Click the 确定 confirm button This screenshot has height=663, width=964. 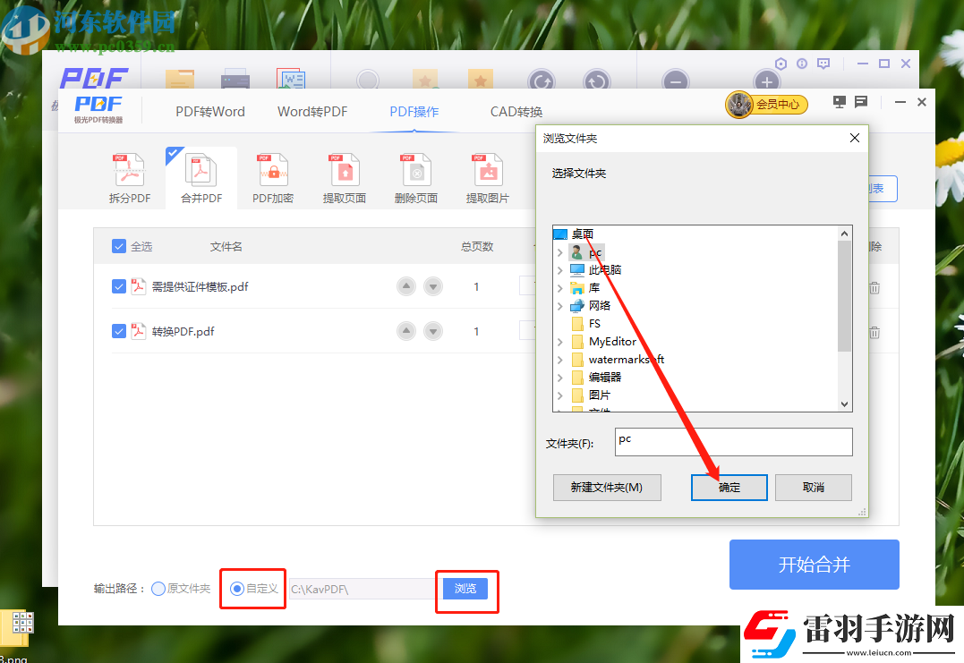pyautogui.click(x=729, y=487)
